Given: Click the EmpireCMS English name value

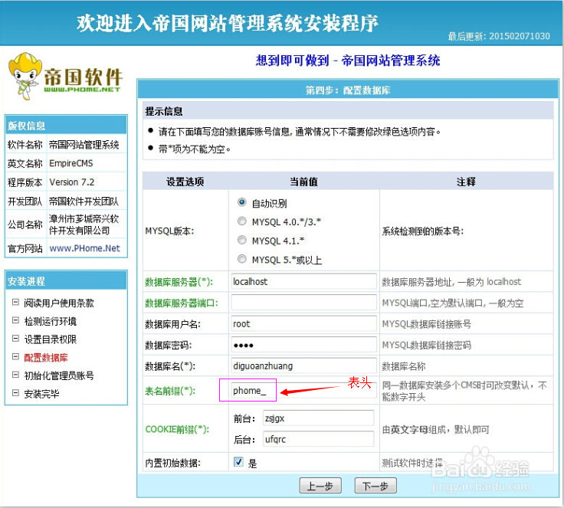Looking at the screenshot, I should [70, 163].
